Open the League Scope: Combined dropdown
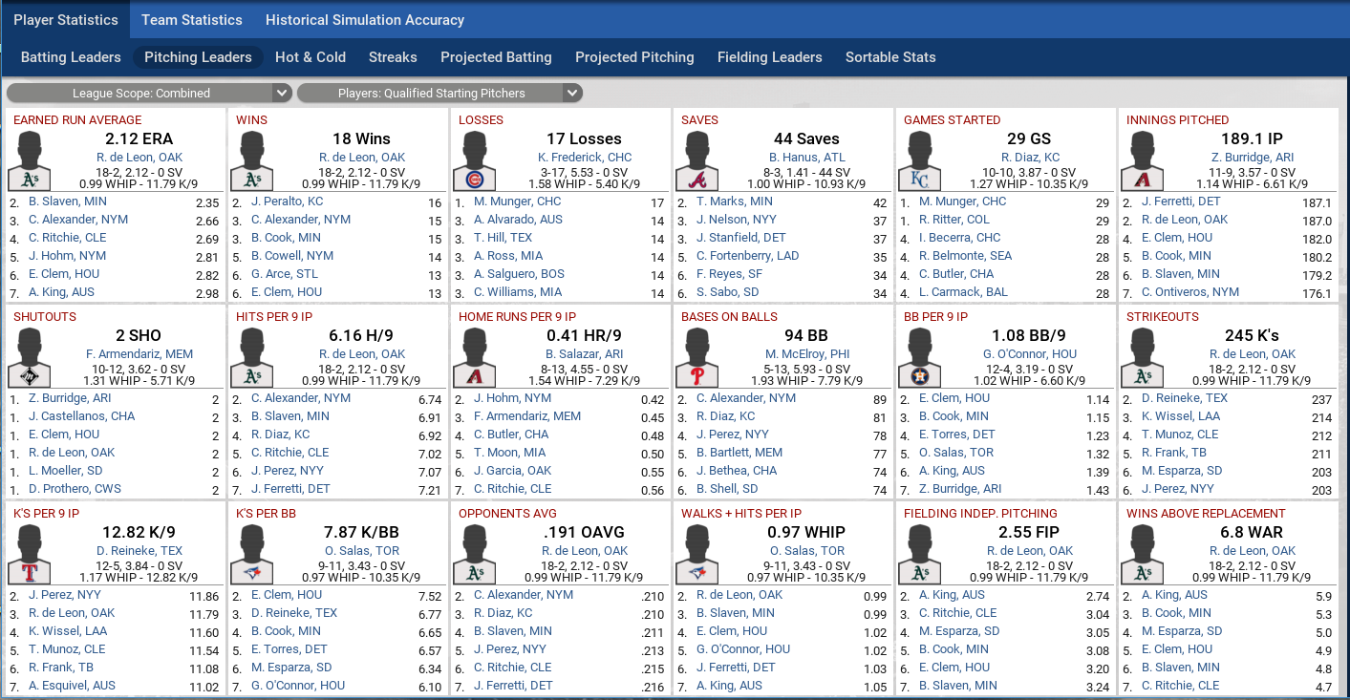 pyautogui.click(x=149, y=93)
